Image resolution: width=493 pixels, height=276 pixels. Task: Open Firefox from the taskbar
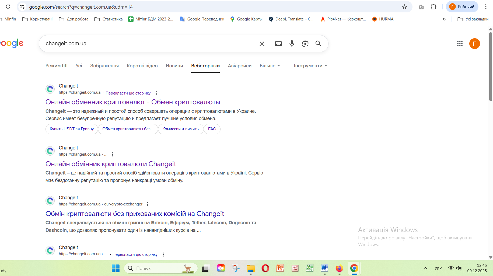pyautogui.click(x=339, y=268)
